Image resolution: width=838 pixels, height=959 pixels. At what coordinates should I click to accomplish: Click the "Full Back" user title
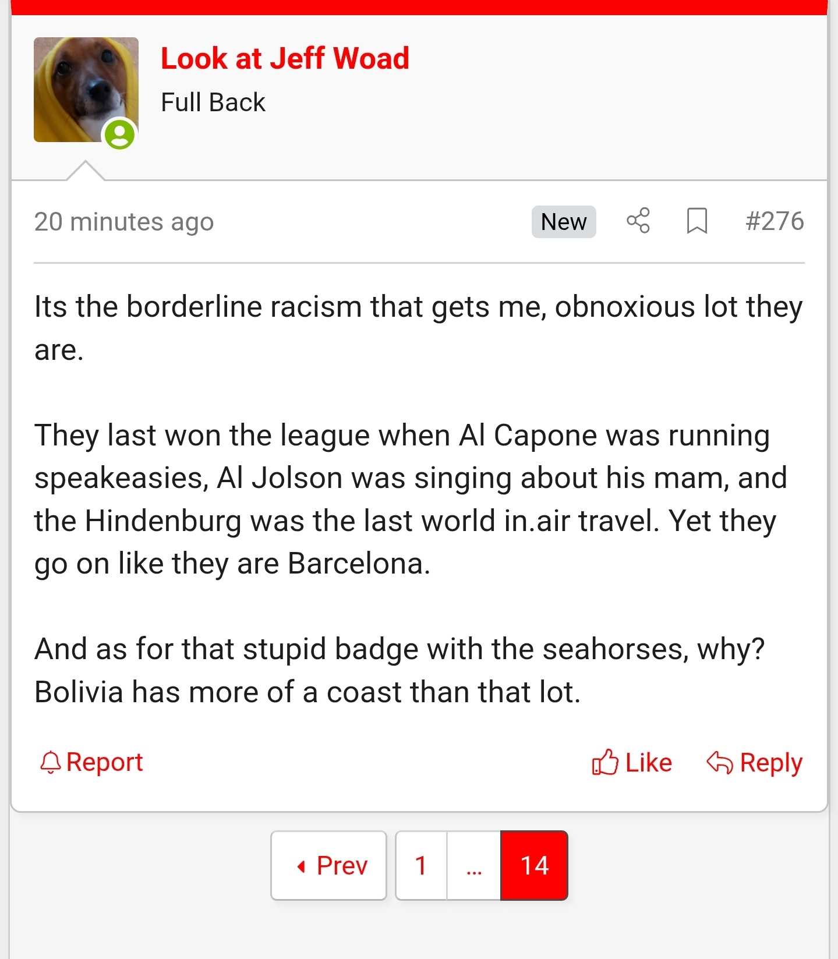213,102
